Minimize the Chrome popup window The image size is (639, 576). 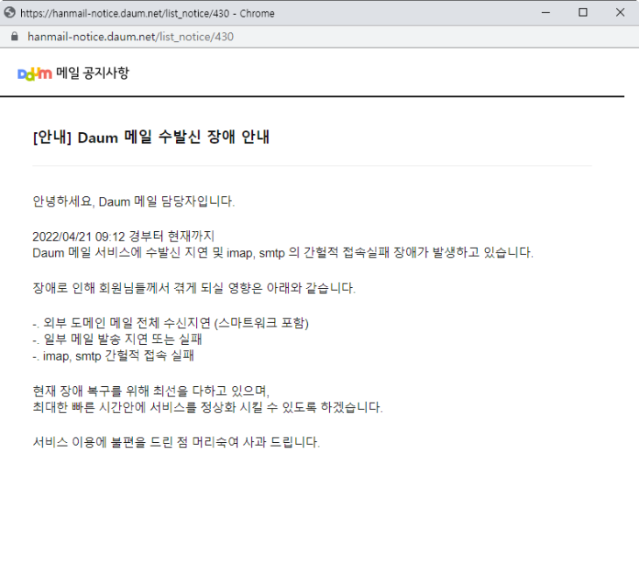click(x=544, y=13)
